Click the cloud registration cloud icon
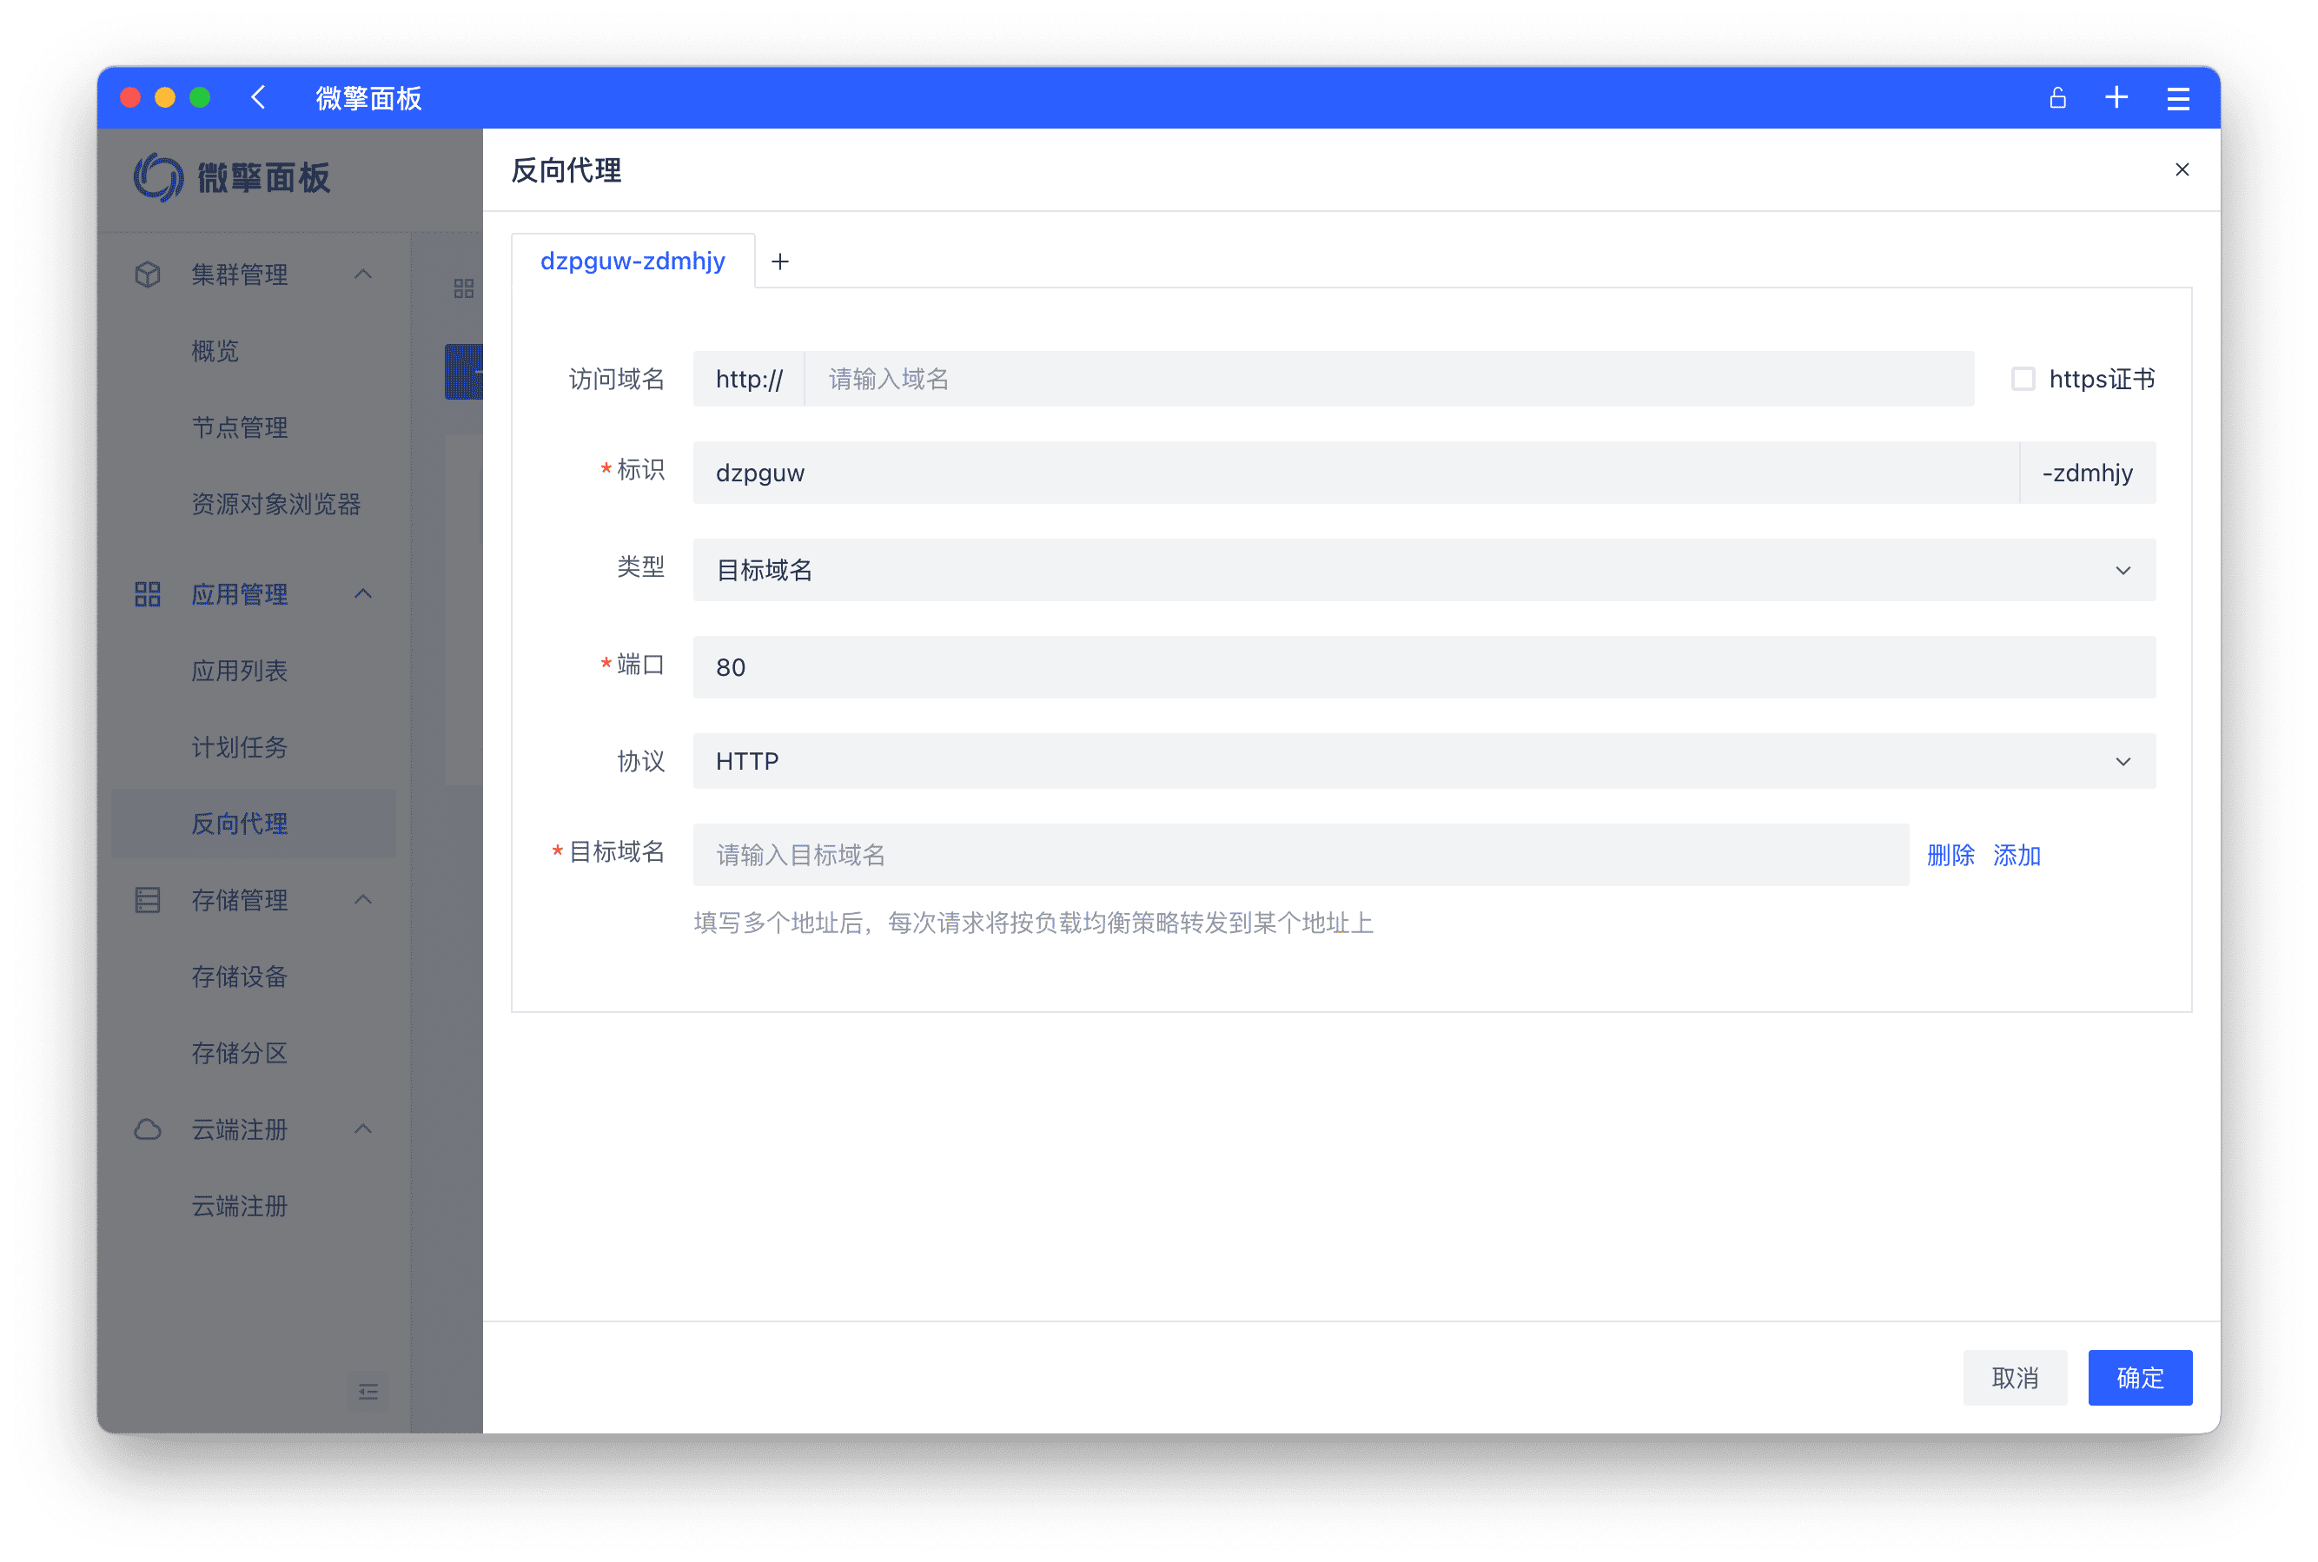Image resolution: width=2318 pixels, height=1562 pixels. [148, 1129]
